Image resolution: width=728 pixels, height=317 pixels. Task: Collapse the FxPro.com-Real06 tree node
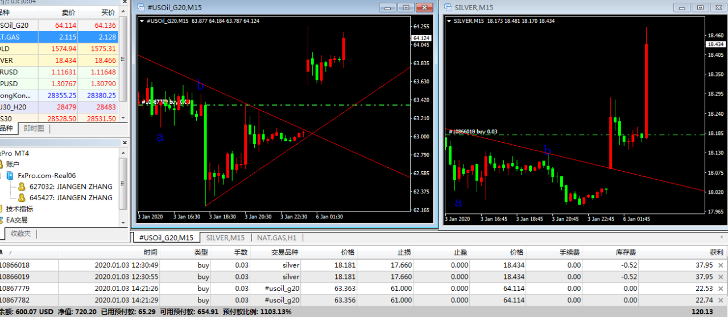[2, 176]
